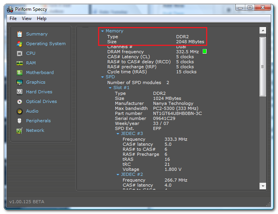Click the Summary clipboard icon
Viewport: 278px width, 214px height.
[20, 34]
